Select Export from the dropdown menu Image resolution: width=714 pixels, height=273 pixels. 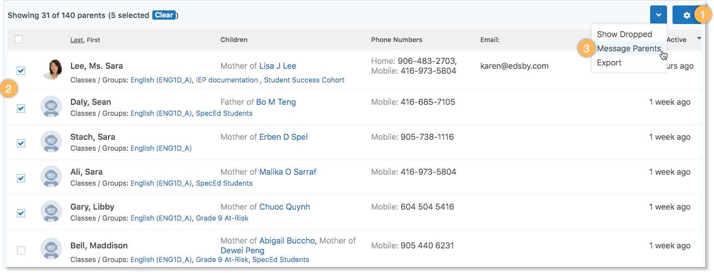click(x=609, y=63)
